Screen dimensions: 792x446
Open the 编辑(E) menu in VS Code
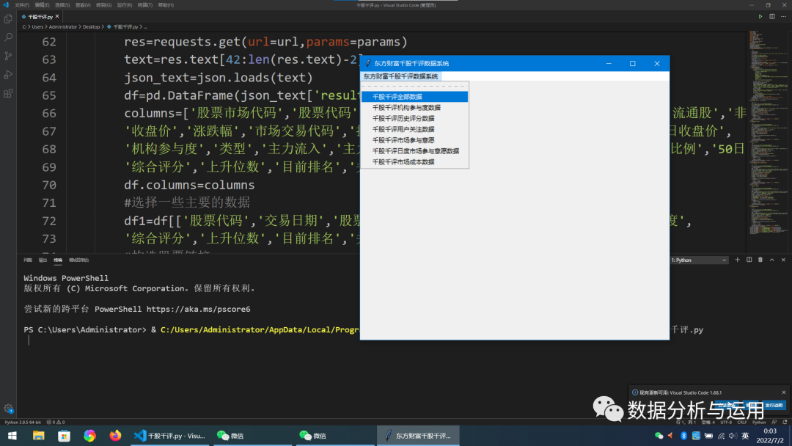43,5
